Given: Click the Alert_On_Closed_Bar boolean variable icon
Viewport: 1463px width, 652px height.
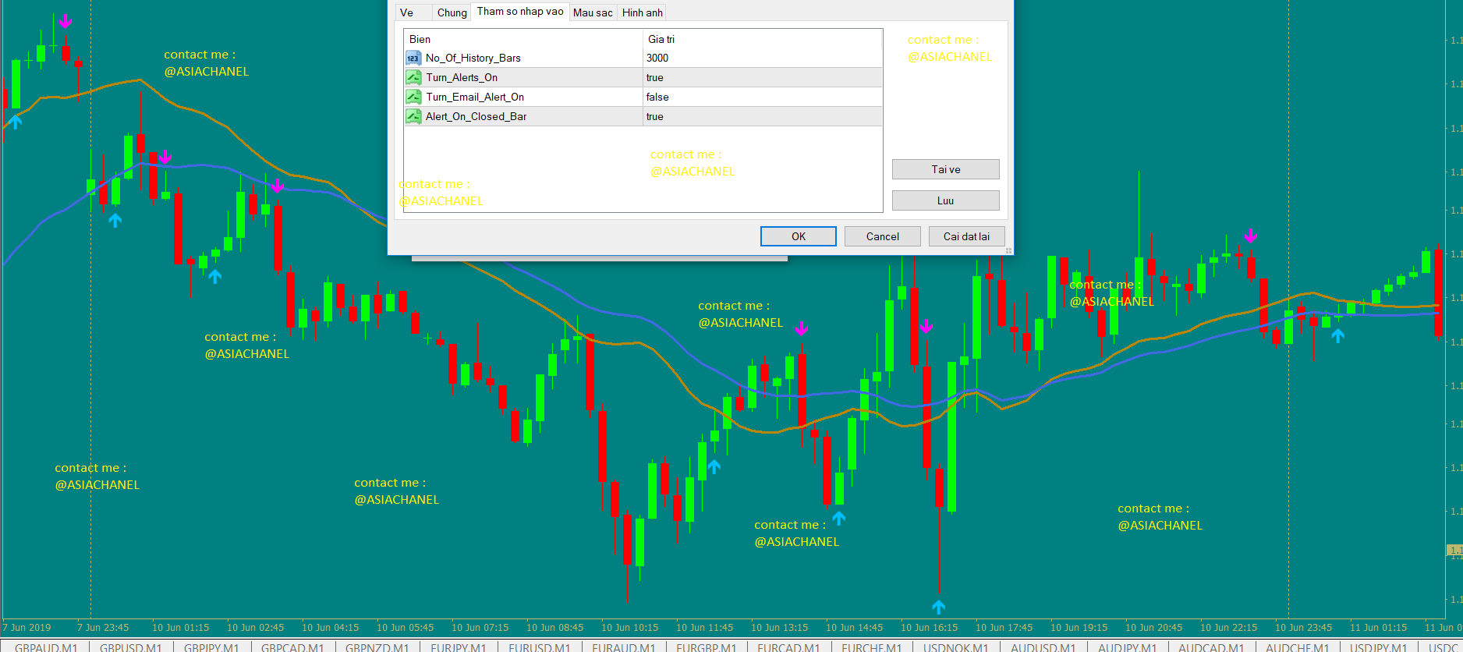Looking at the screenshot, I should [x=413, y=116].
